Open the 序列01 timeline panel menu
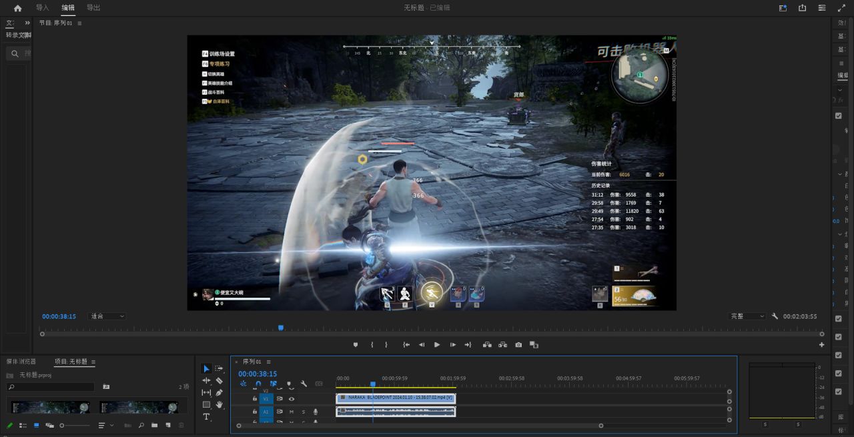Screen dimensions: 854x437 click(x=268, y=362)
